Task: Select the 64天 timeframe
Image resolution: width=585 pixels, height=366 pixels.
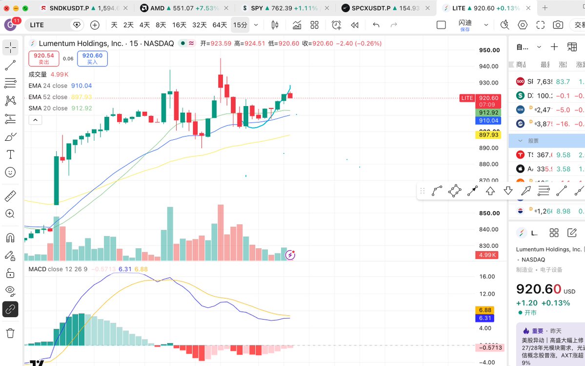Action: [x=220, y=25]
